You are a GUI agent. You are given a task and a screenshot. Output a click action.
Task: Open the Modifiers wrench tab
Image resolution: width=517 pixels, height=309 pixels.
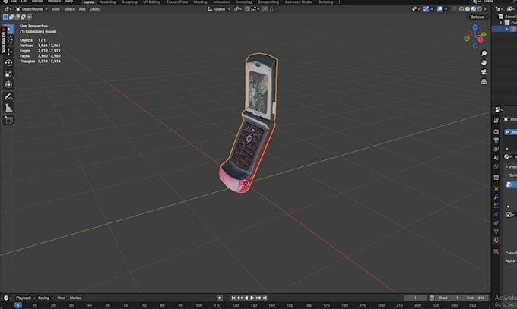(x=496, y=197)
